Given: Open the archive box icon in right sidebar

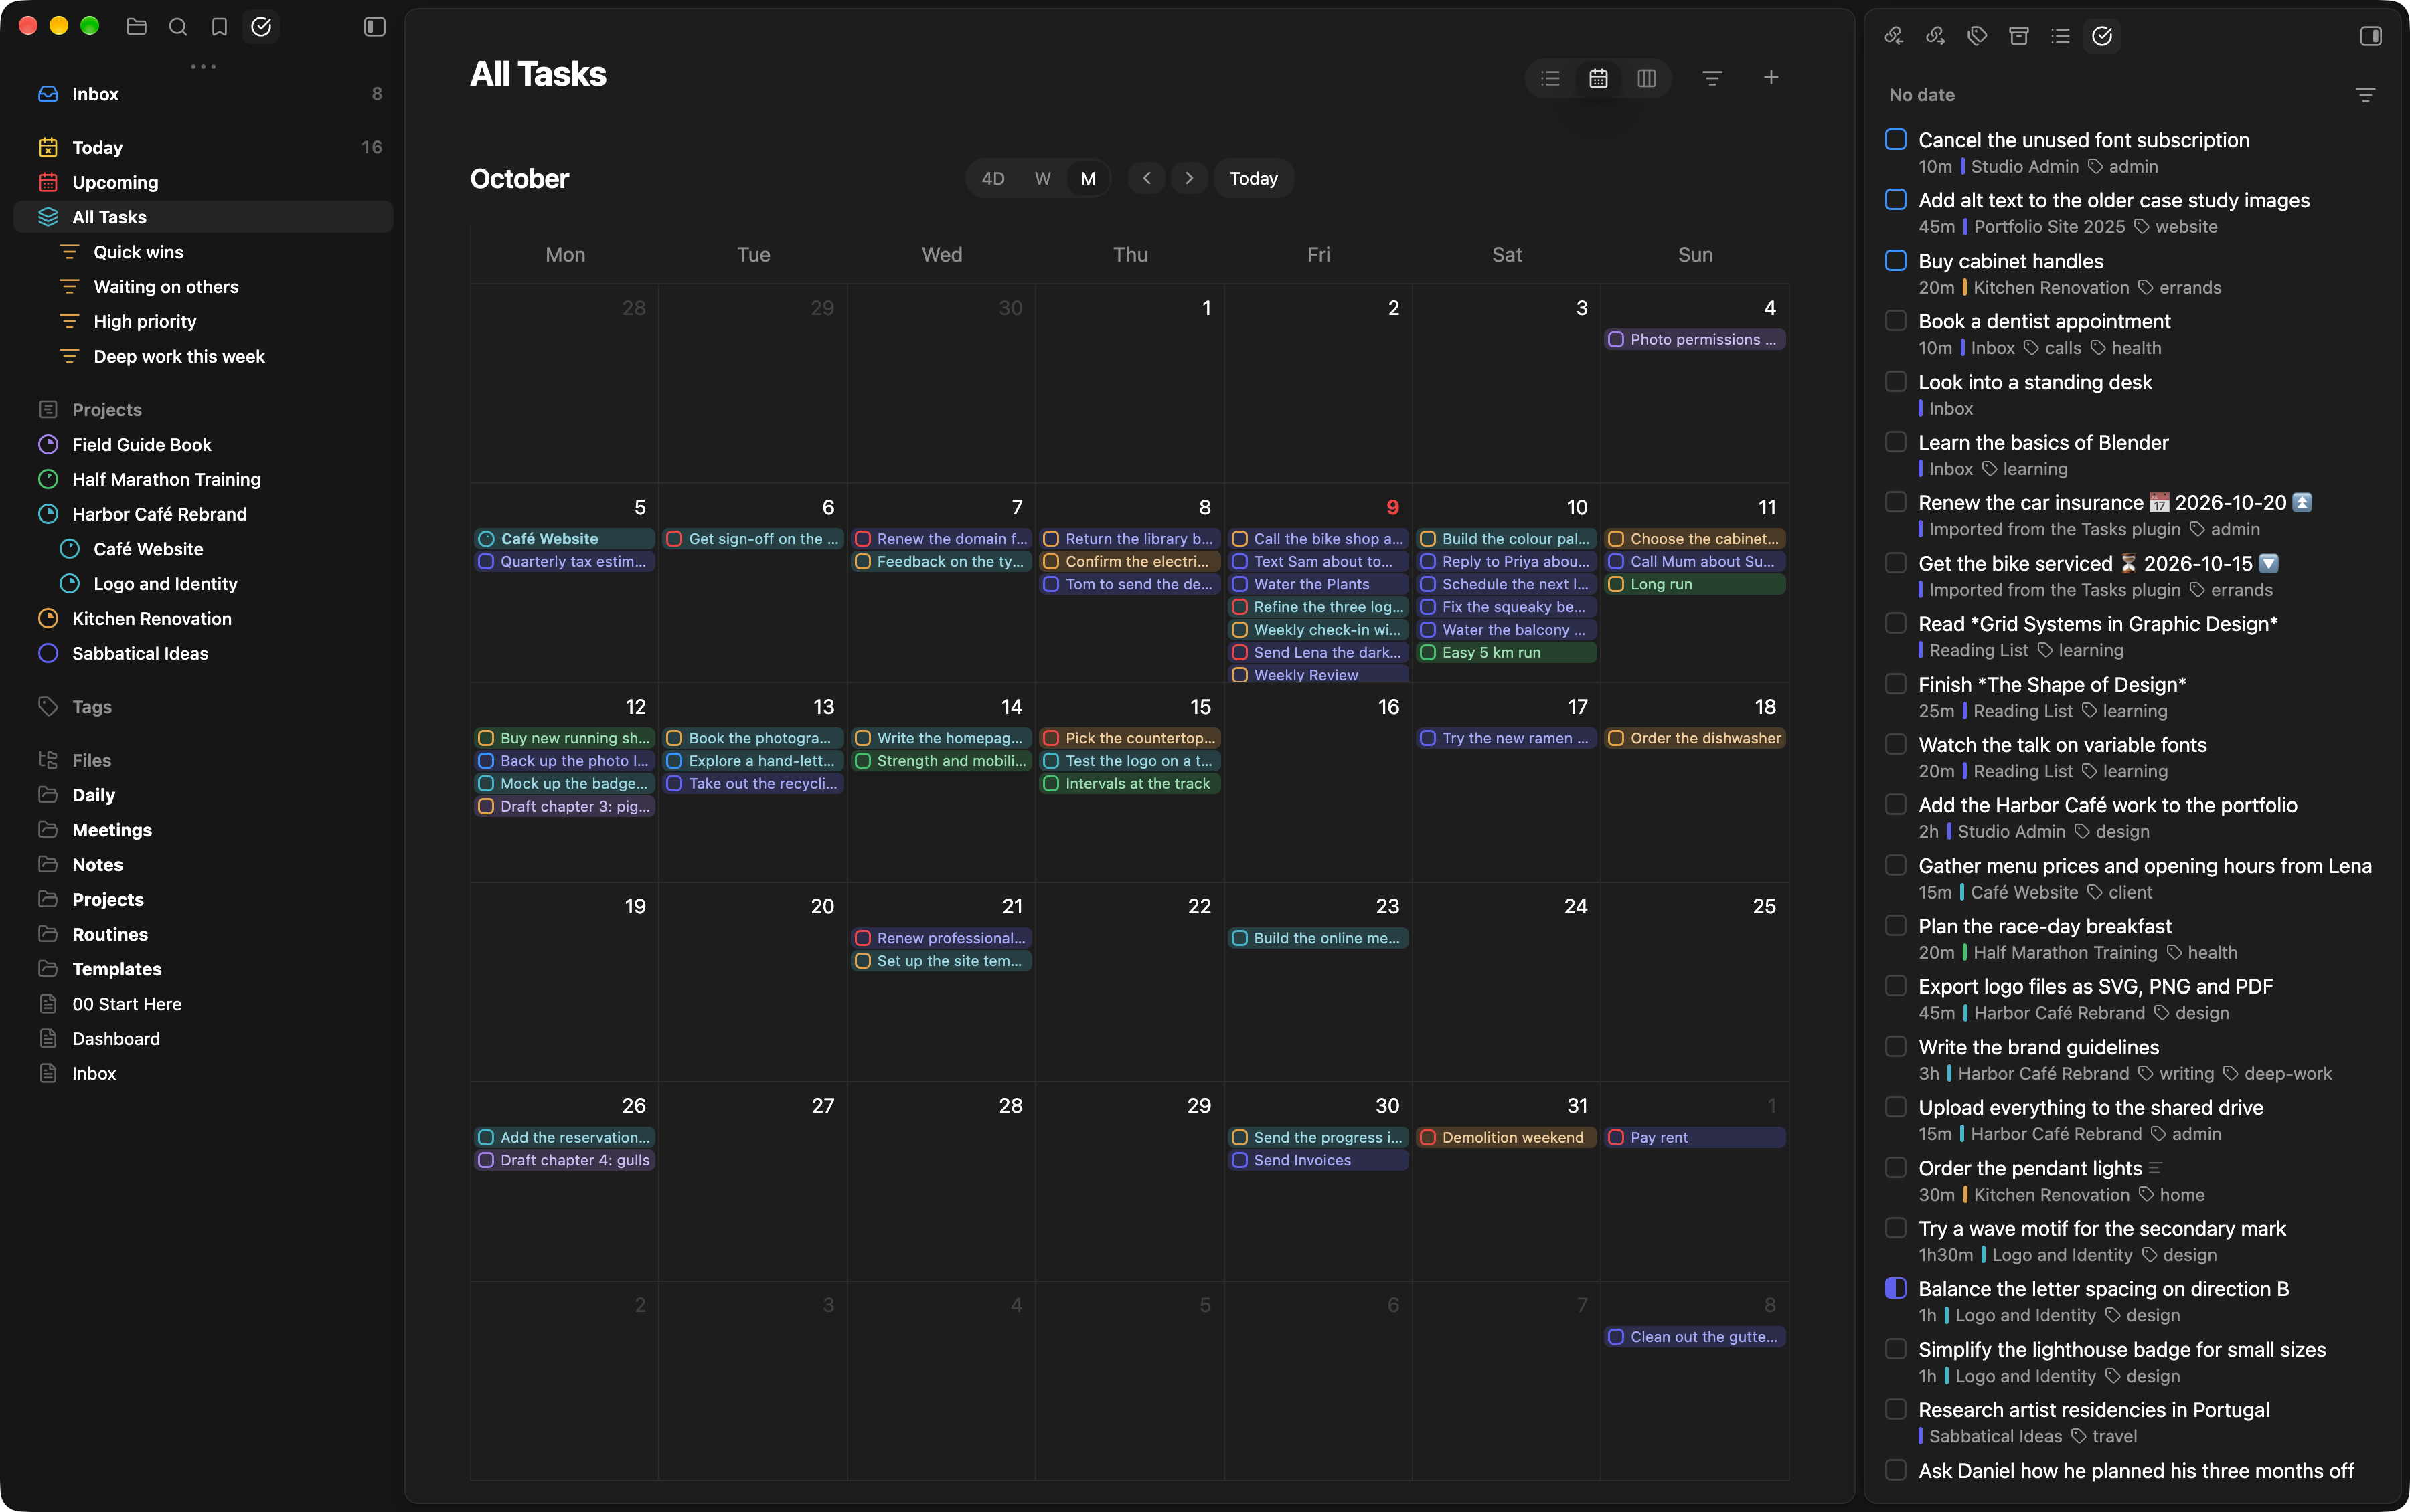Looking at the screenshot, I should tap(2019, 36).
